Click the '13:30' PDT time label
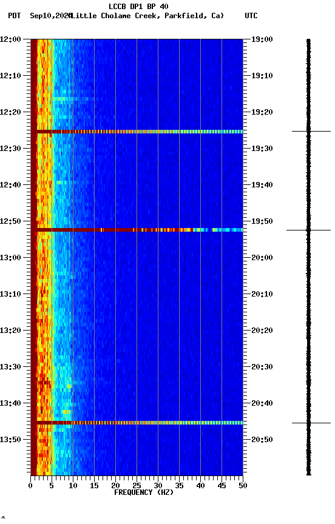The image size is (335, 524). (10, 368)
